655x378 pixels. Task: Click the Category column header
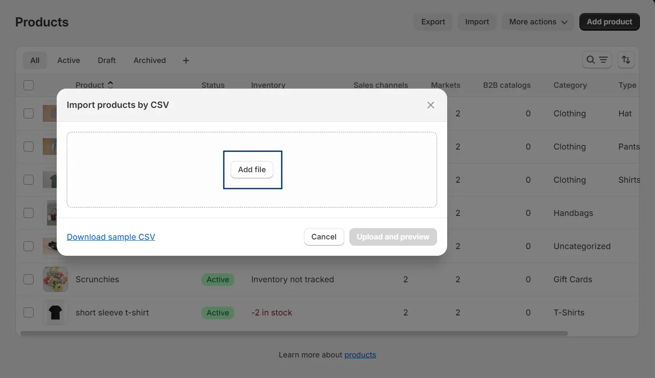click(x=570, y=85)
